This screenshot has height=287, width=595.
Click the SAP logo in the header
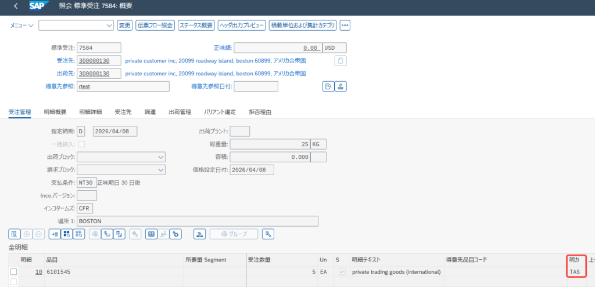point(42,6)
